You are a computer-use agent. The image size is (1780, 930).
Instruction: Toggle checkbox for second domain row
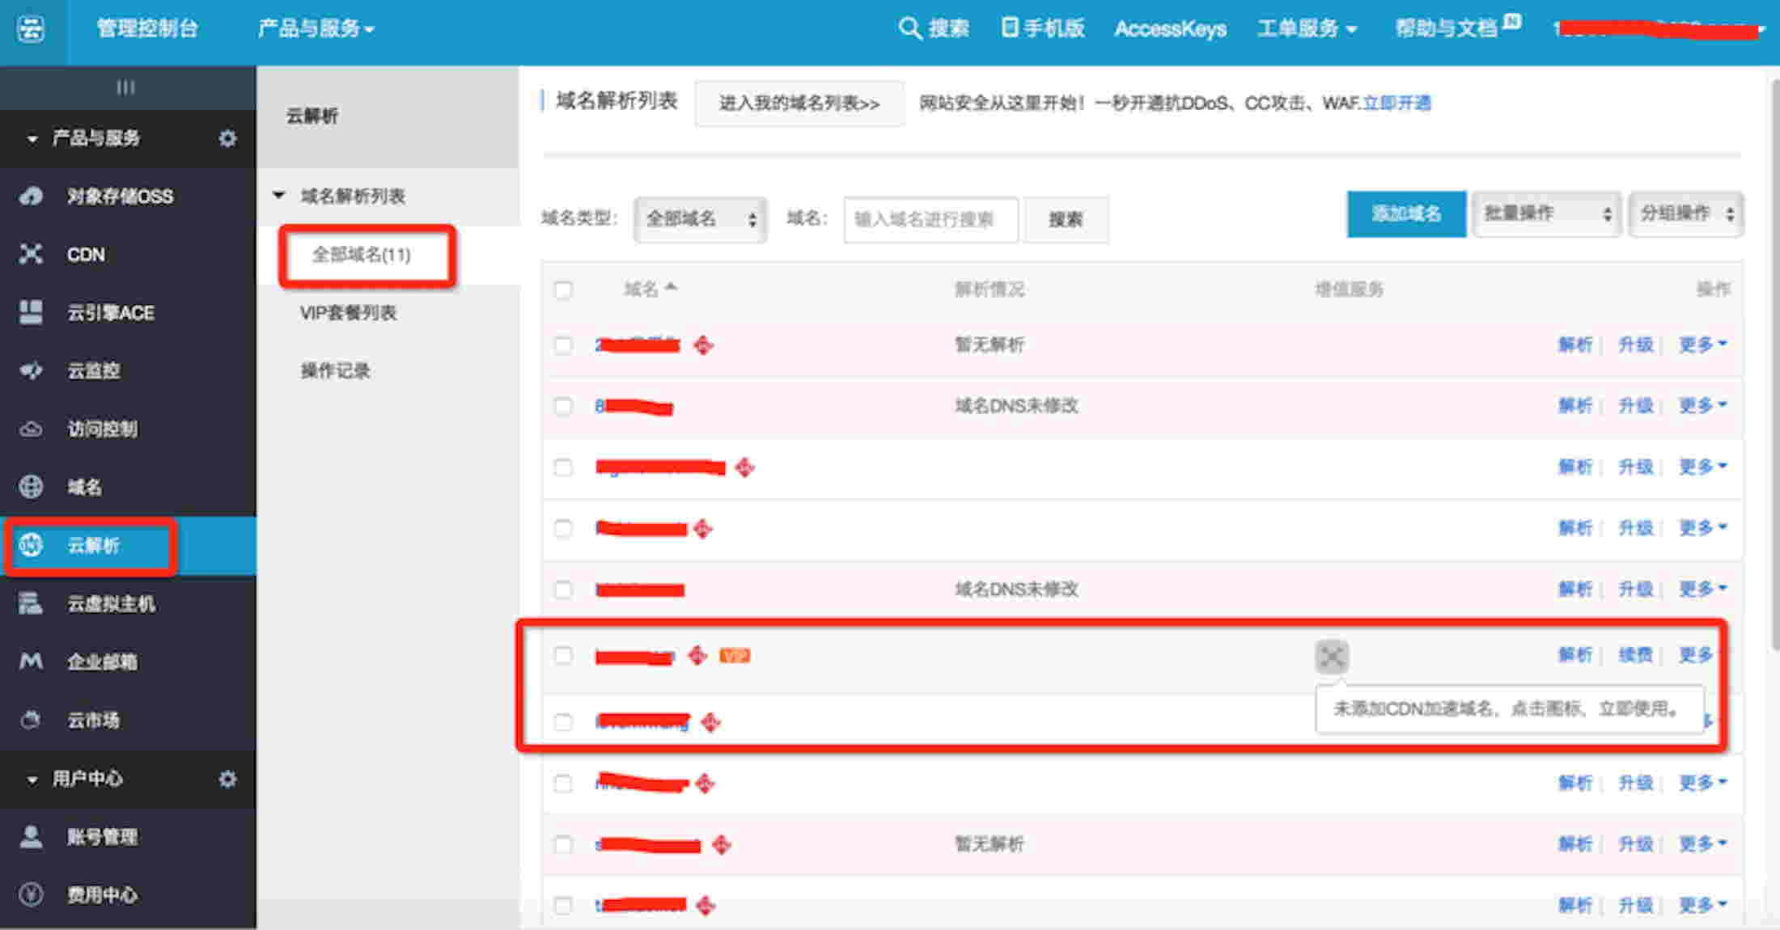565,406
